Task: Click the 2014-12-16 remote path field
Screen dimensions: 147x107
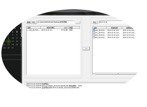Action: pos(110,22)
